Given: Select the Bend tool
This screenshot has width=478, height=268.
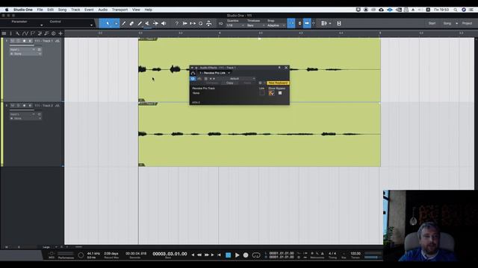Looking at the screenshot, I should (x=155, y=23).
